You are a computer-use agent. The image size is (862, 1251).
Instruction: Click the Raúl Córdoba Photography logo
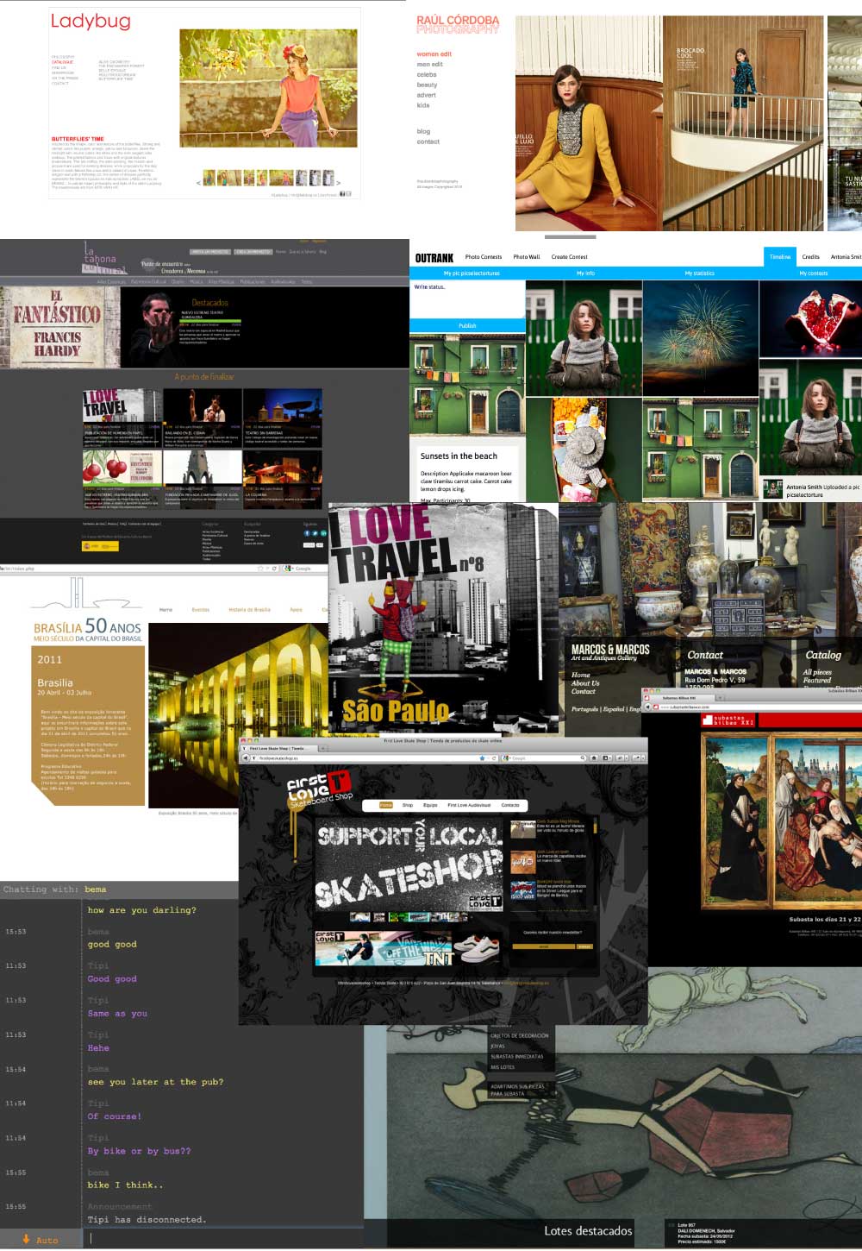tap(458, 24)
